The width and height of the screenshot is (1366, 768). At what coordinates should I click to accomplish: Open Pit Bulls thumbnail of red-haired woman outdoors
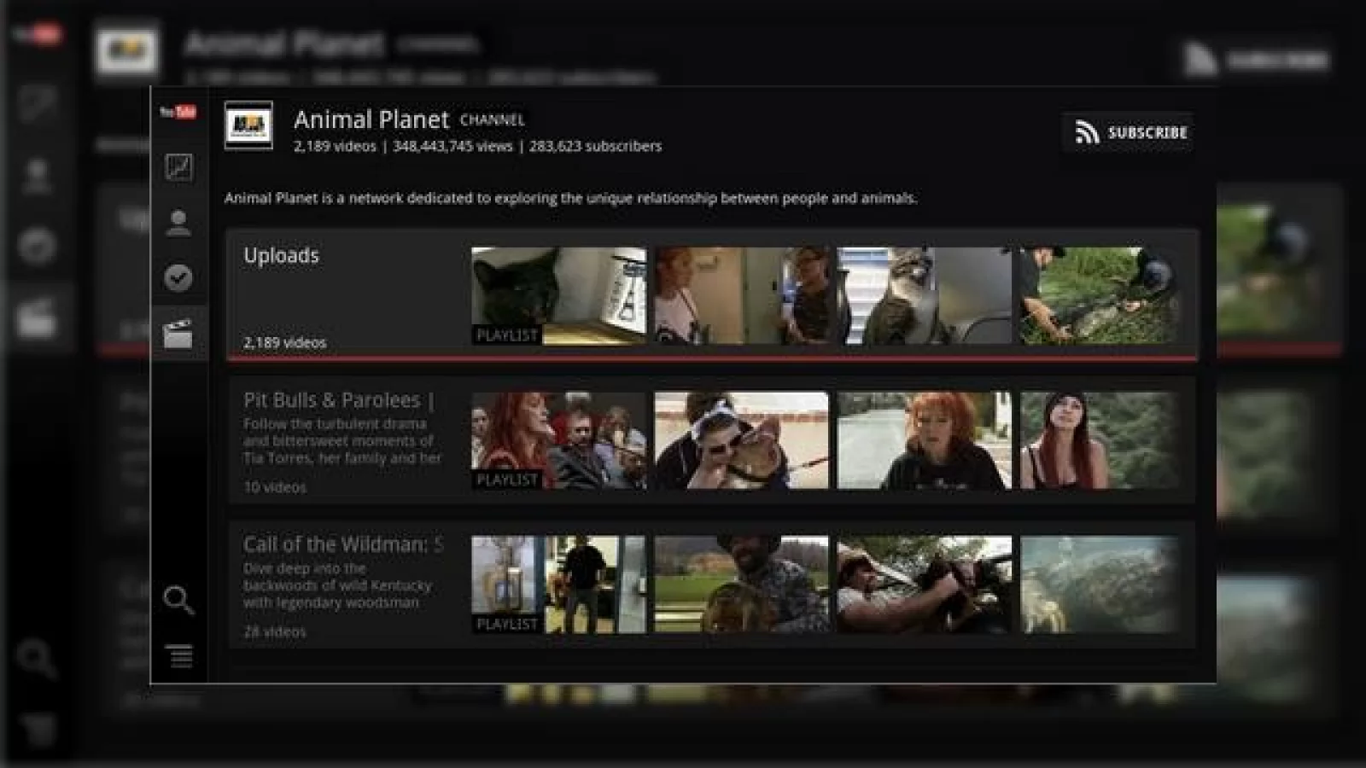pos(925,440)
